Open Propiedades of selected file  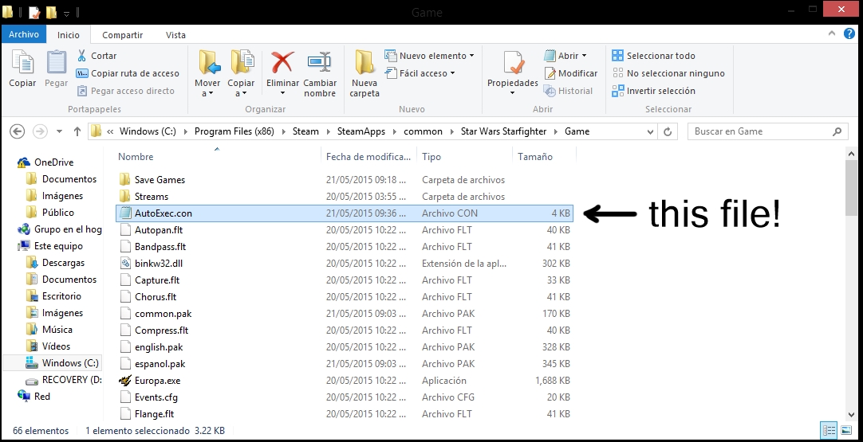coord(512,73)
